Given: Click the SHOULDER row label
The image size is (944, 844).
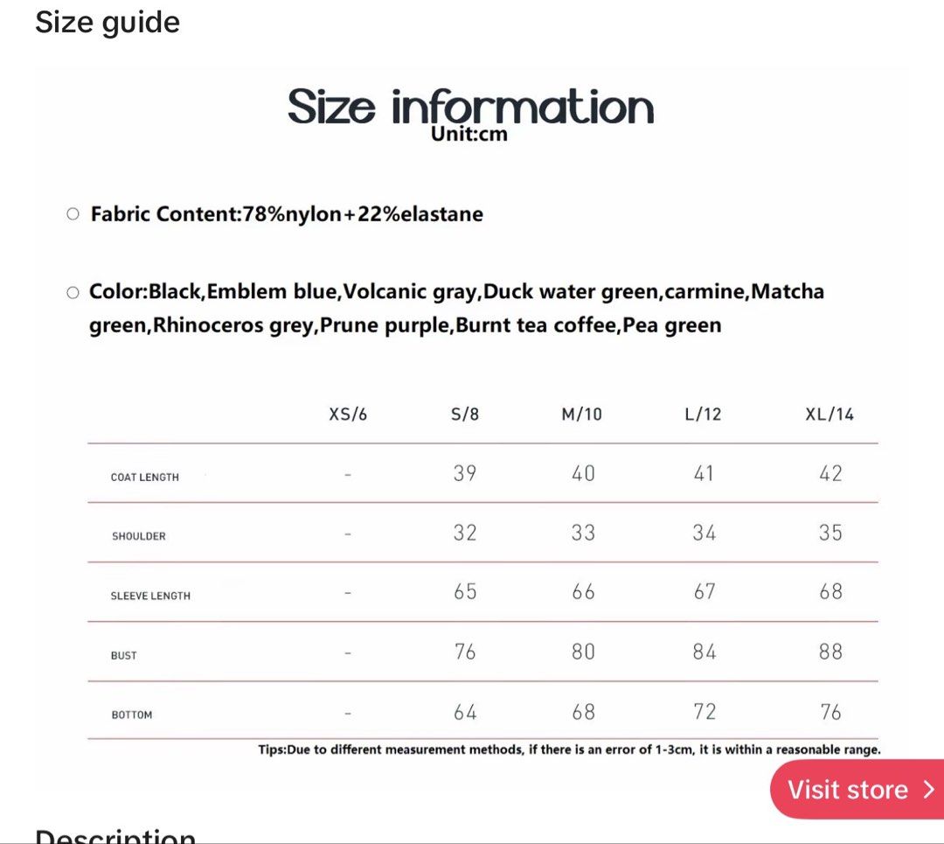Looking at the screenshot, I should pos(138,536).
